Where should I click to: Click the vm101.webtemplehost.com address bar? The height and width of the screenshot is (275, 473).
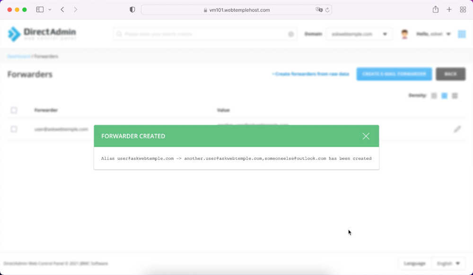(236, 10)
